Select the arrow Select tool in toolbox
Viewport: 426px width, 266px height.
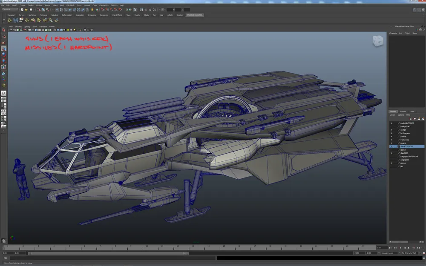[3, 30]
